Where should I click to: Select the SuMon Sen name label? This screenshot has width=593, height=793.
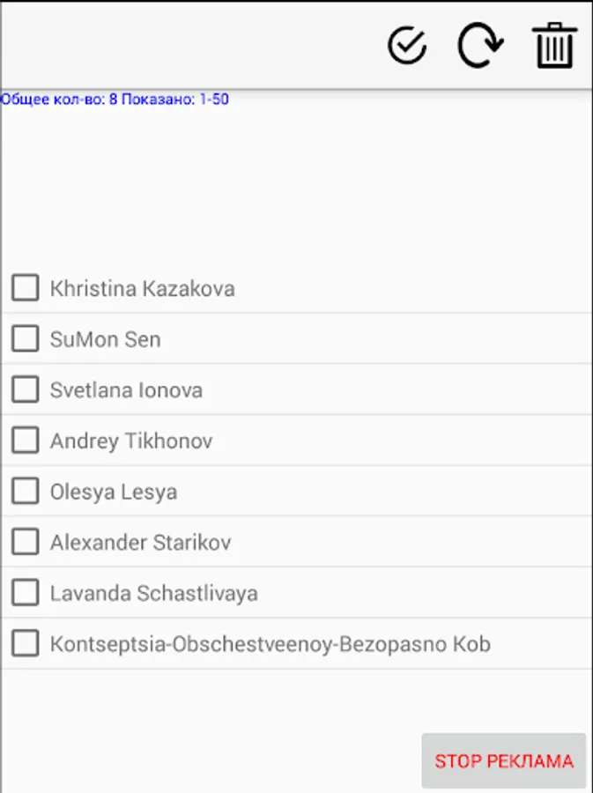click(105, 339)
